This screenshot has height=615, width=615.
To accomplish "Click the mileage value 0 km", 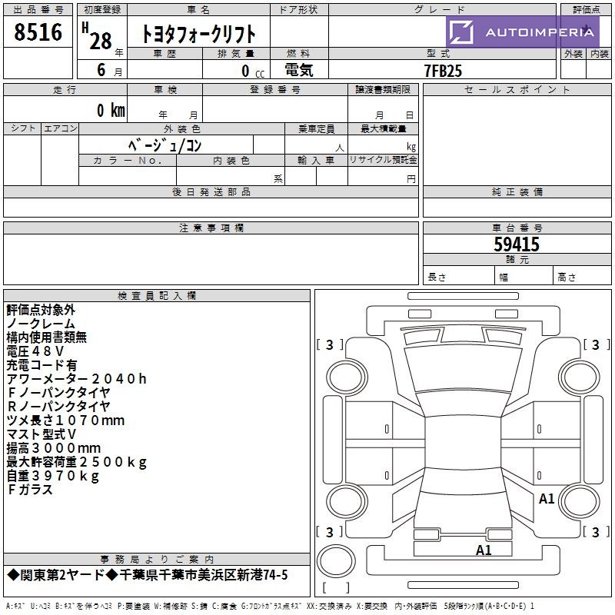I will 111,110.
